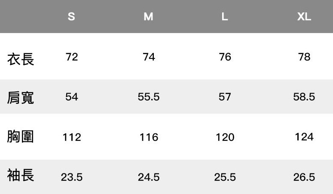Select the 23.5 sleeve length value

[x=72, y=177]
